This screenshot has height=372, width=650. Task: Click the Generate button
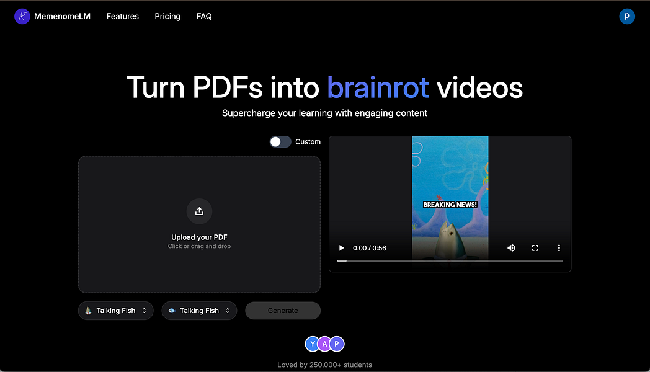tap(283, 310)
